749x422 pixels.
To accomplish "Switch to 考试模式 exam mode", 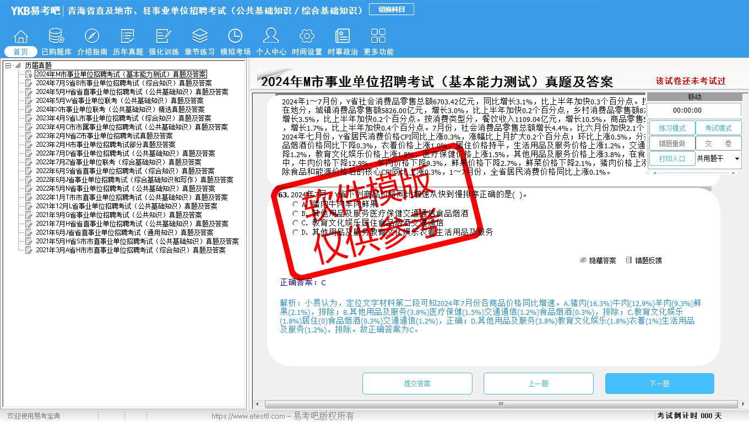I will [x=718, y=128].
